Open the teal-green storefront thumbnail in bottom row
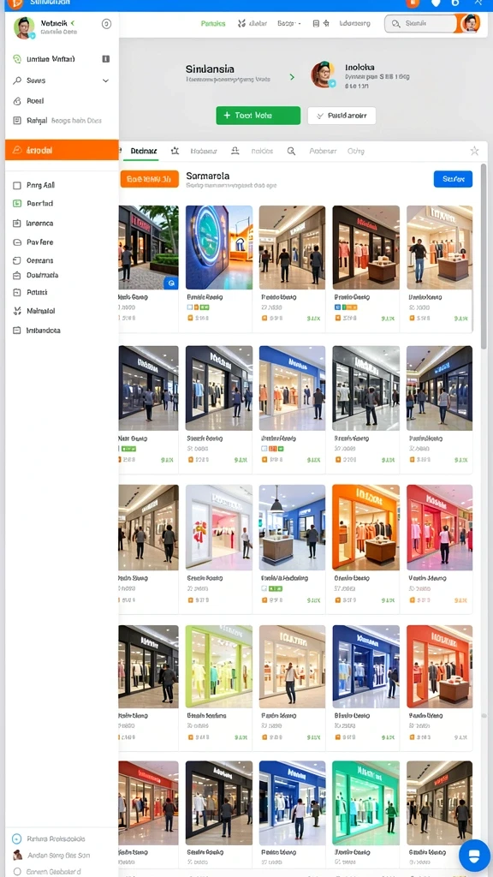The height and width of the screenshot is (877, 493). (365, 802)
